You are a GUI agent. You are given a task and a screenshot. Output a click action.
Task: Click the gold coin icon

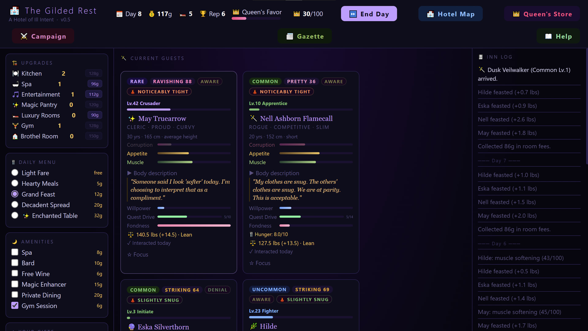click(x=152, y=14)
